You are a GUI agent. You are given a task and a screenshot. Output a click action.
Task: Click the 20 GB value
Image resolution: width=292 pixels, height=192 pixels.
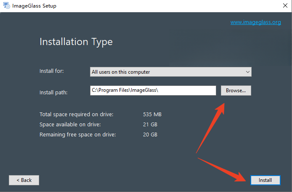point(150,134)
